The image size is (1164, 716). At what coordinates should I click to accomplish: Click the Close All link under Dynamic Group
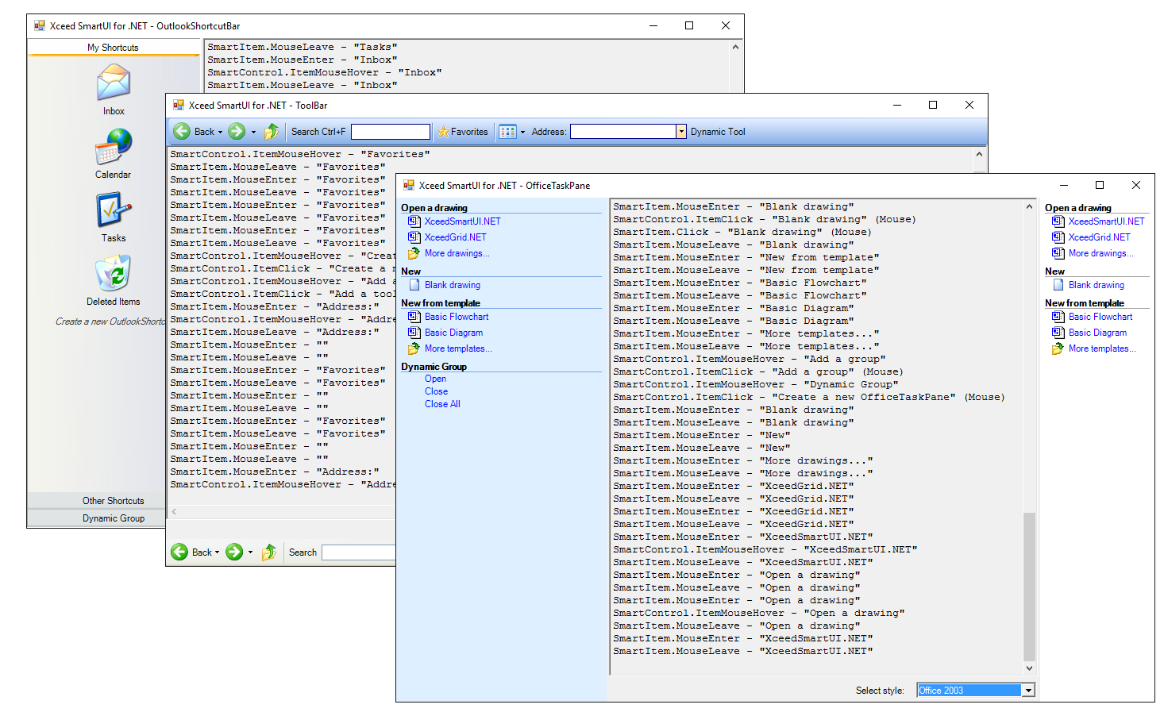tap(442, 404)
